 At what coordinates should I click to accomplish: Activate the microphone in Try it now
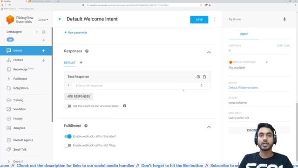[x=284, y=19]
